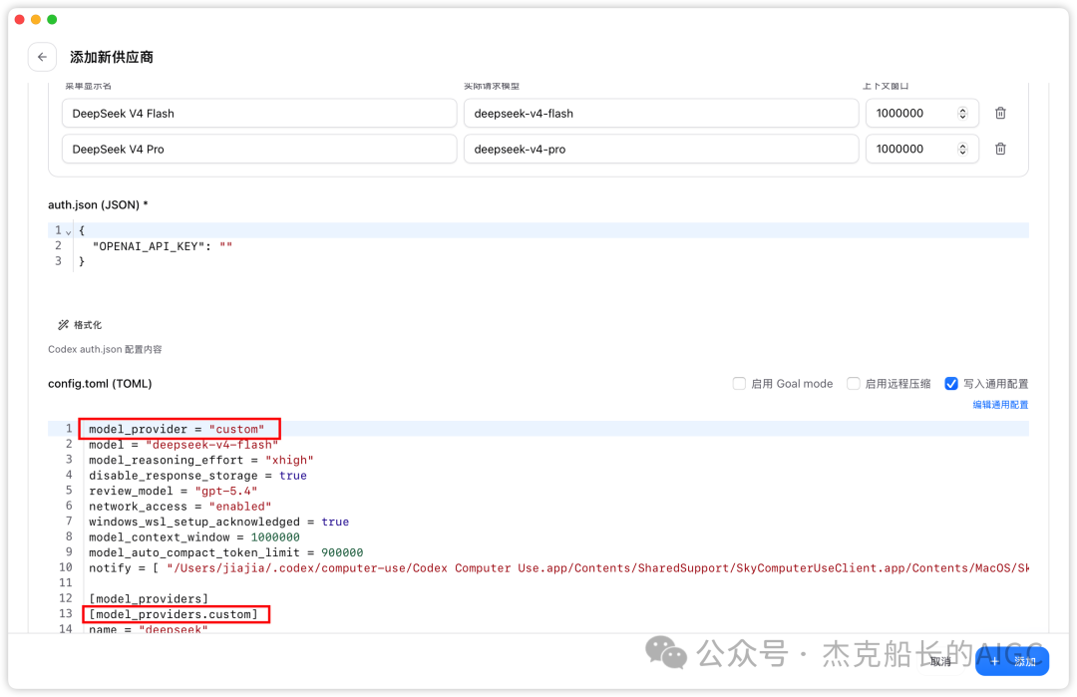Click the network_access = "enabled" line
The image size is (1077, 697).
coord(179,507)
